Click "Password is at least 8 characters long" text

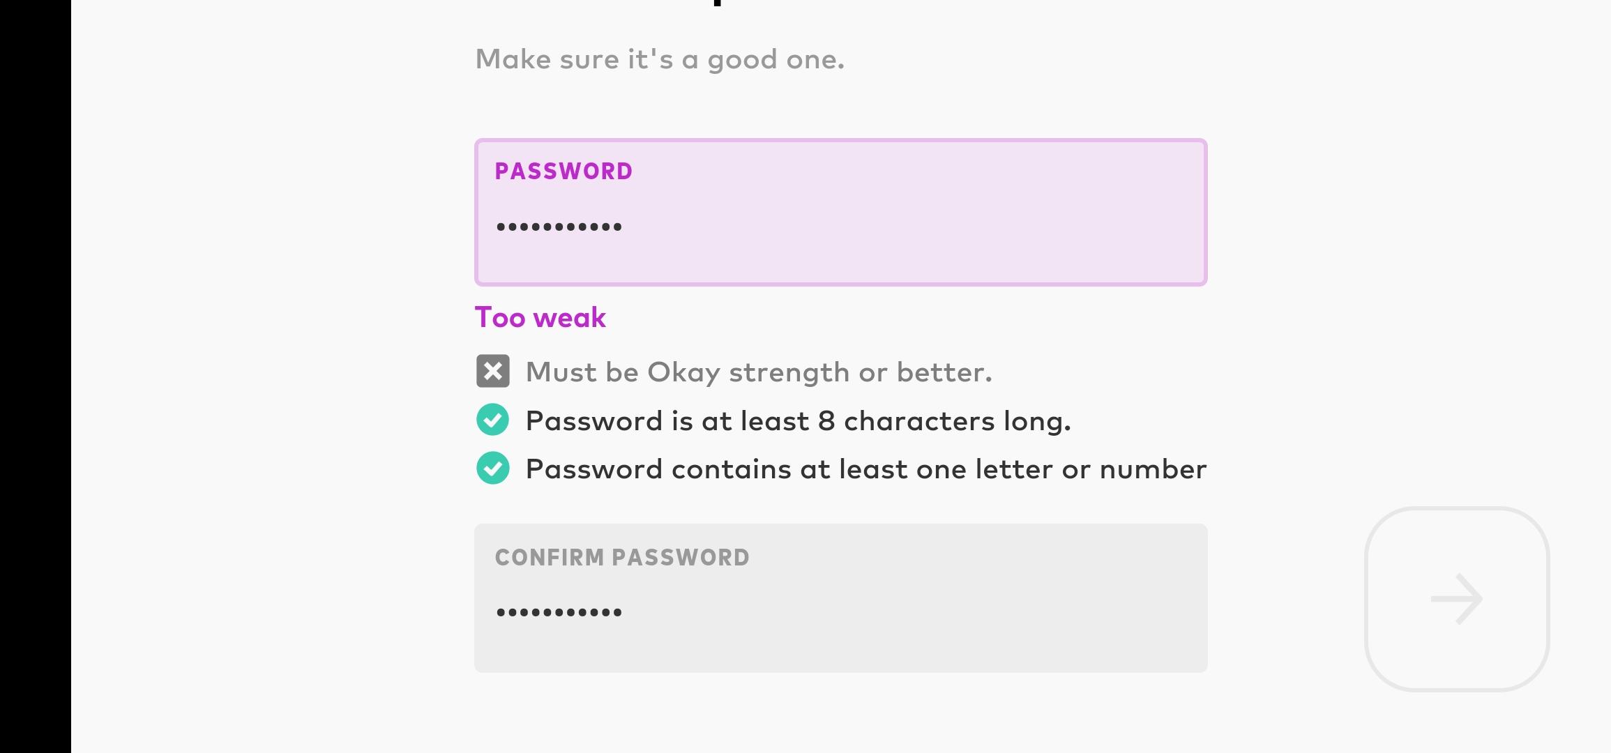point(798,421)
